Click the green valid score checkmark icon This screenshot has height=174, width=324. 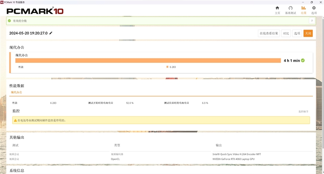(x=9, y=21)
